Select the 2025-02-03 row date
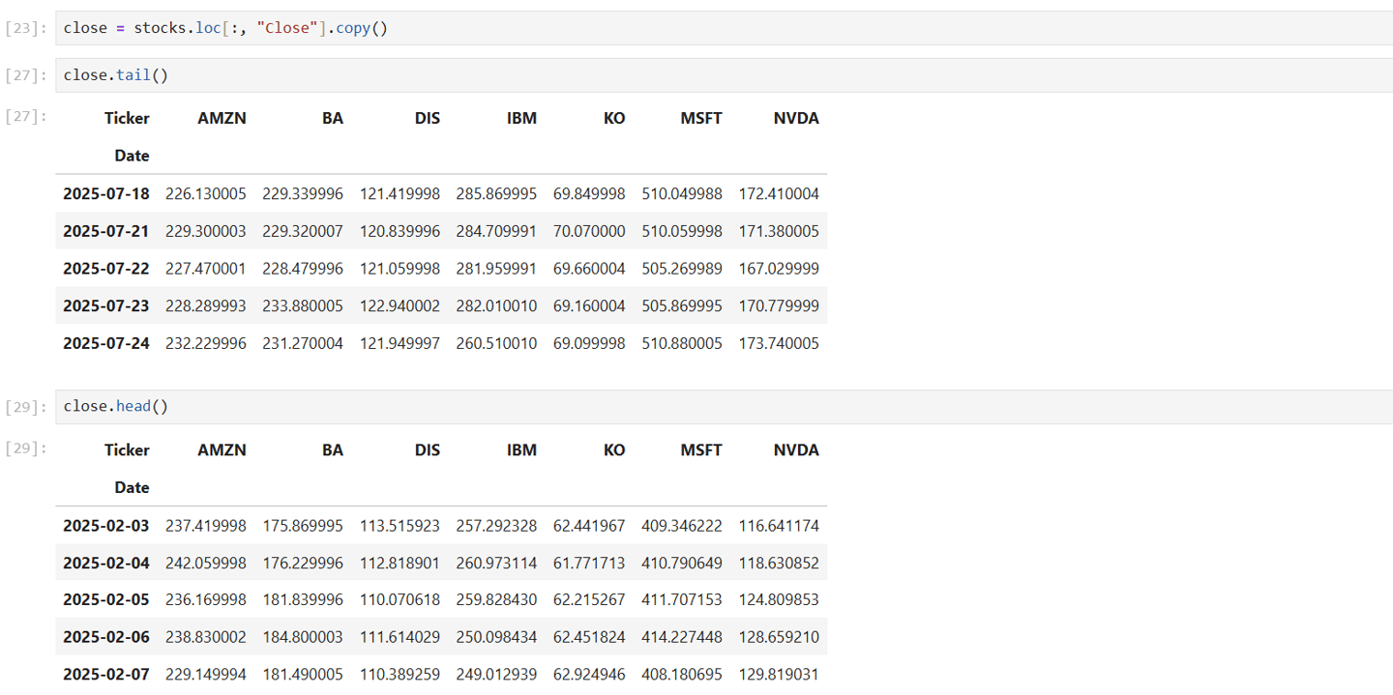The image size is (1393, 695). pos(106,526)
